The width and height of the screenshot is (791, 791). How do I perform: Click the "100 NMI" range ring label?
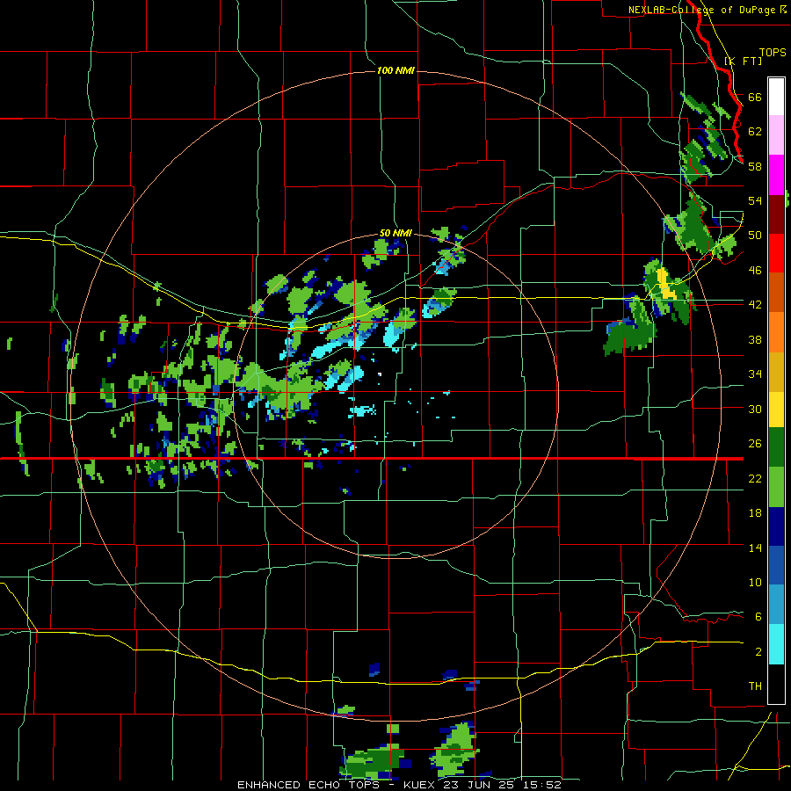[x=395, y=70]
